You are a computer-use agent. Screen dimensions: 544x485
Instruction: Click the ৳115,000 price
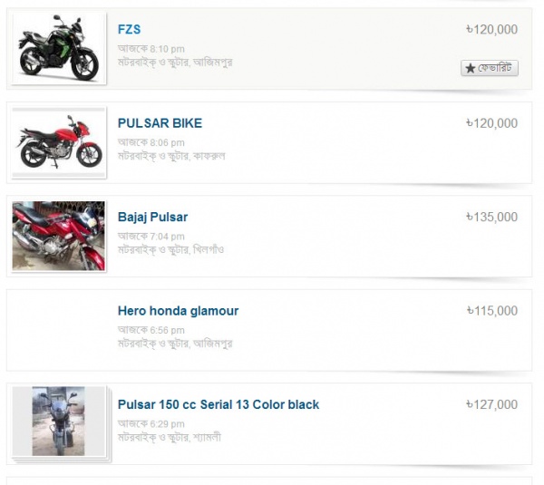491,311
